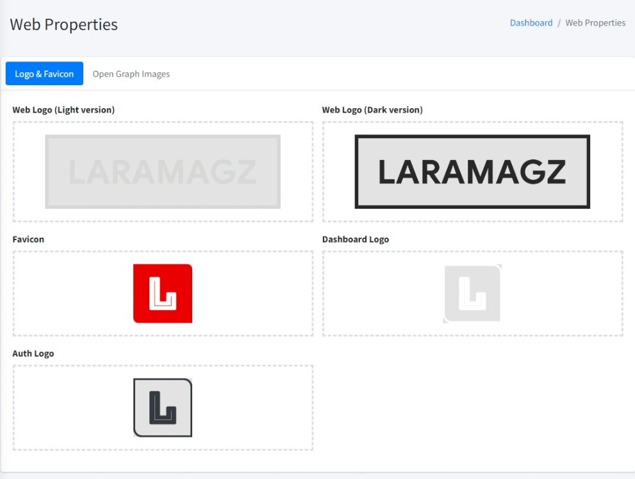Switch to the Open Graph Images tab
The height and width of the screenshot is (479, 635).
tap(131, 74)
